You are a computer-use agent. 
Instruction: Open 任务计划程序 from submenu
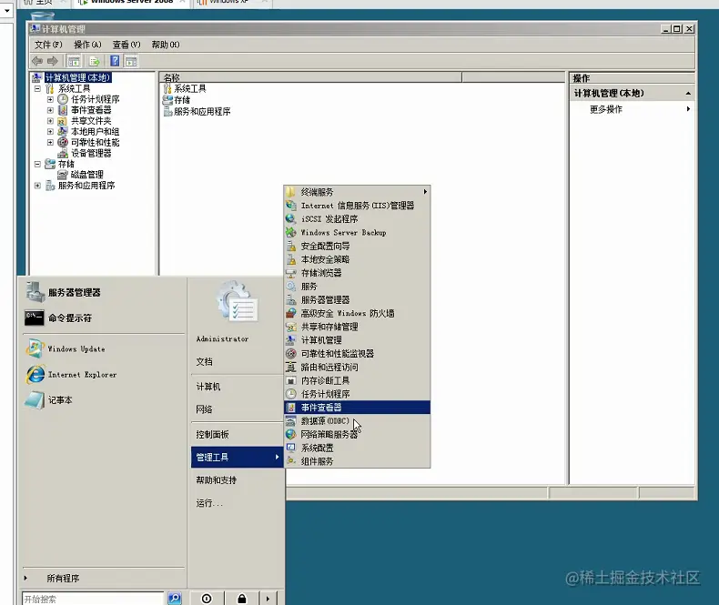click(x=357, y=394)
